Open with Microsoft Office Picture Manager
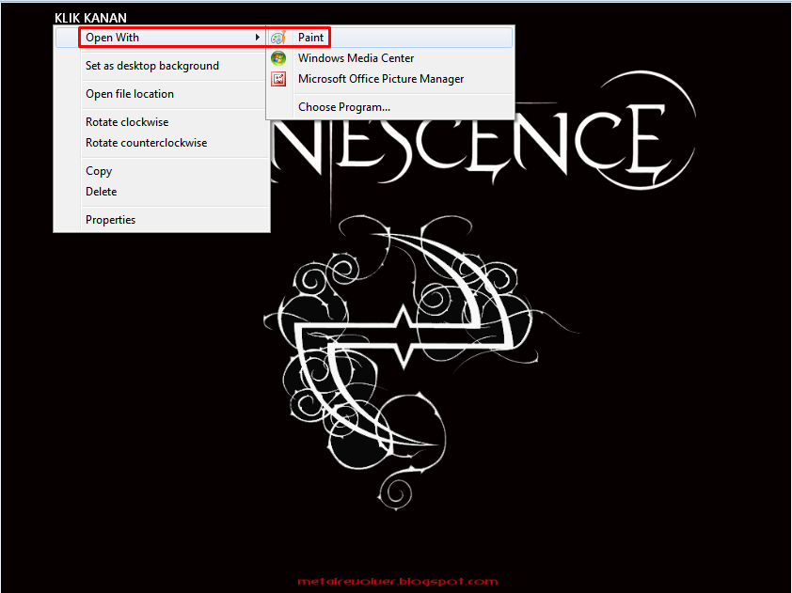This screenshot has height=593, width=792. 390,79
